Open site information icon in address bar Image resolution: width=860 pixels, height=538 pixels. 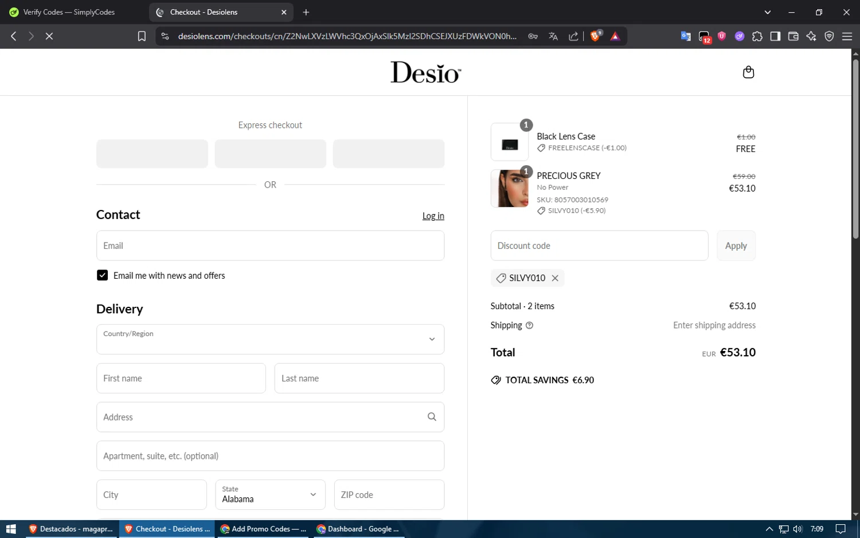click(165, 36)
